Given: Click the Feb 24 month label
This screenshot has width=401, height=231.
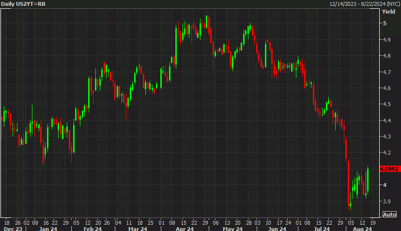Looking at the screenshot, I should (x=93, y=229).
